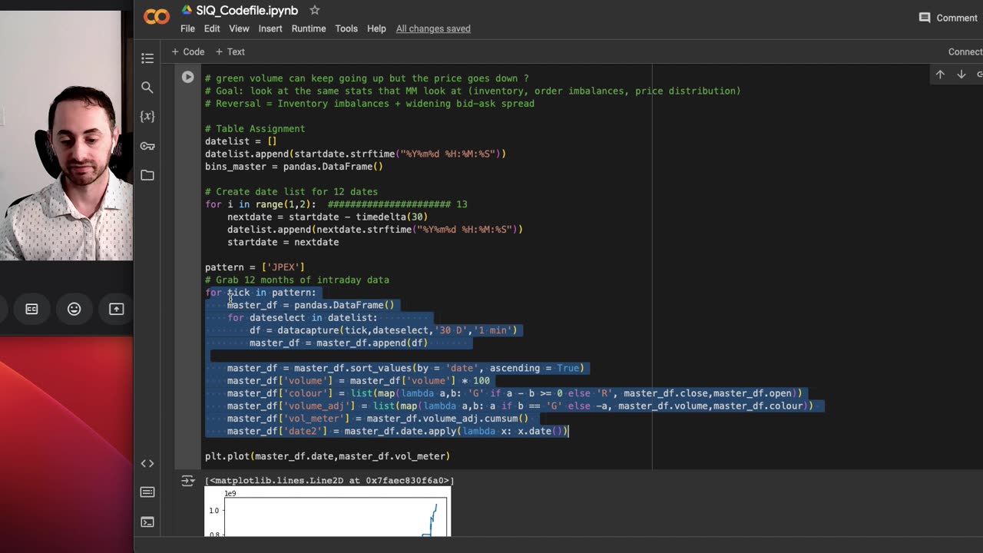This screenshot has height=553, width=983.
Task: Click the master_df sort_values line
Action: (405, 368)
